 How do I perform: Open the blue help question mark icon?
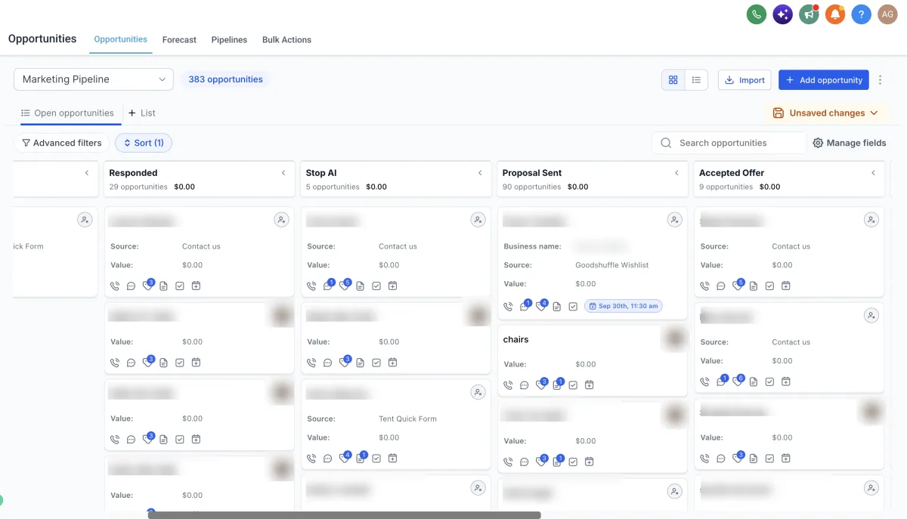click(x=862, y=14)
